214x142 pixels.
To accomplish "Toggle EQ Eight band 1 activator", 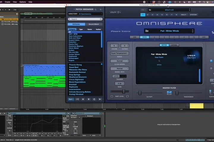I will pos(15,135).
